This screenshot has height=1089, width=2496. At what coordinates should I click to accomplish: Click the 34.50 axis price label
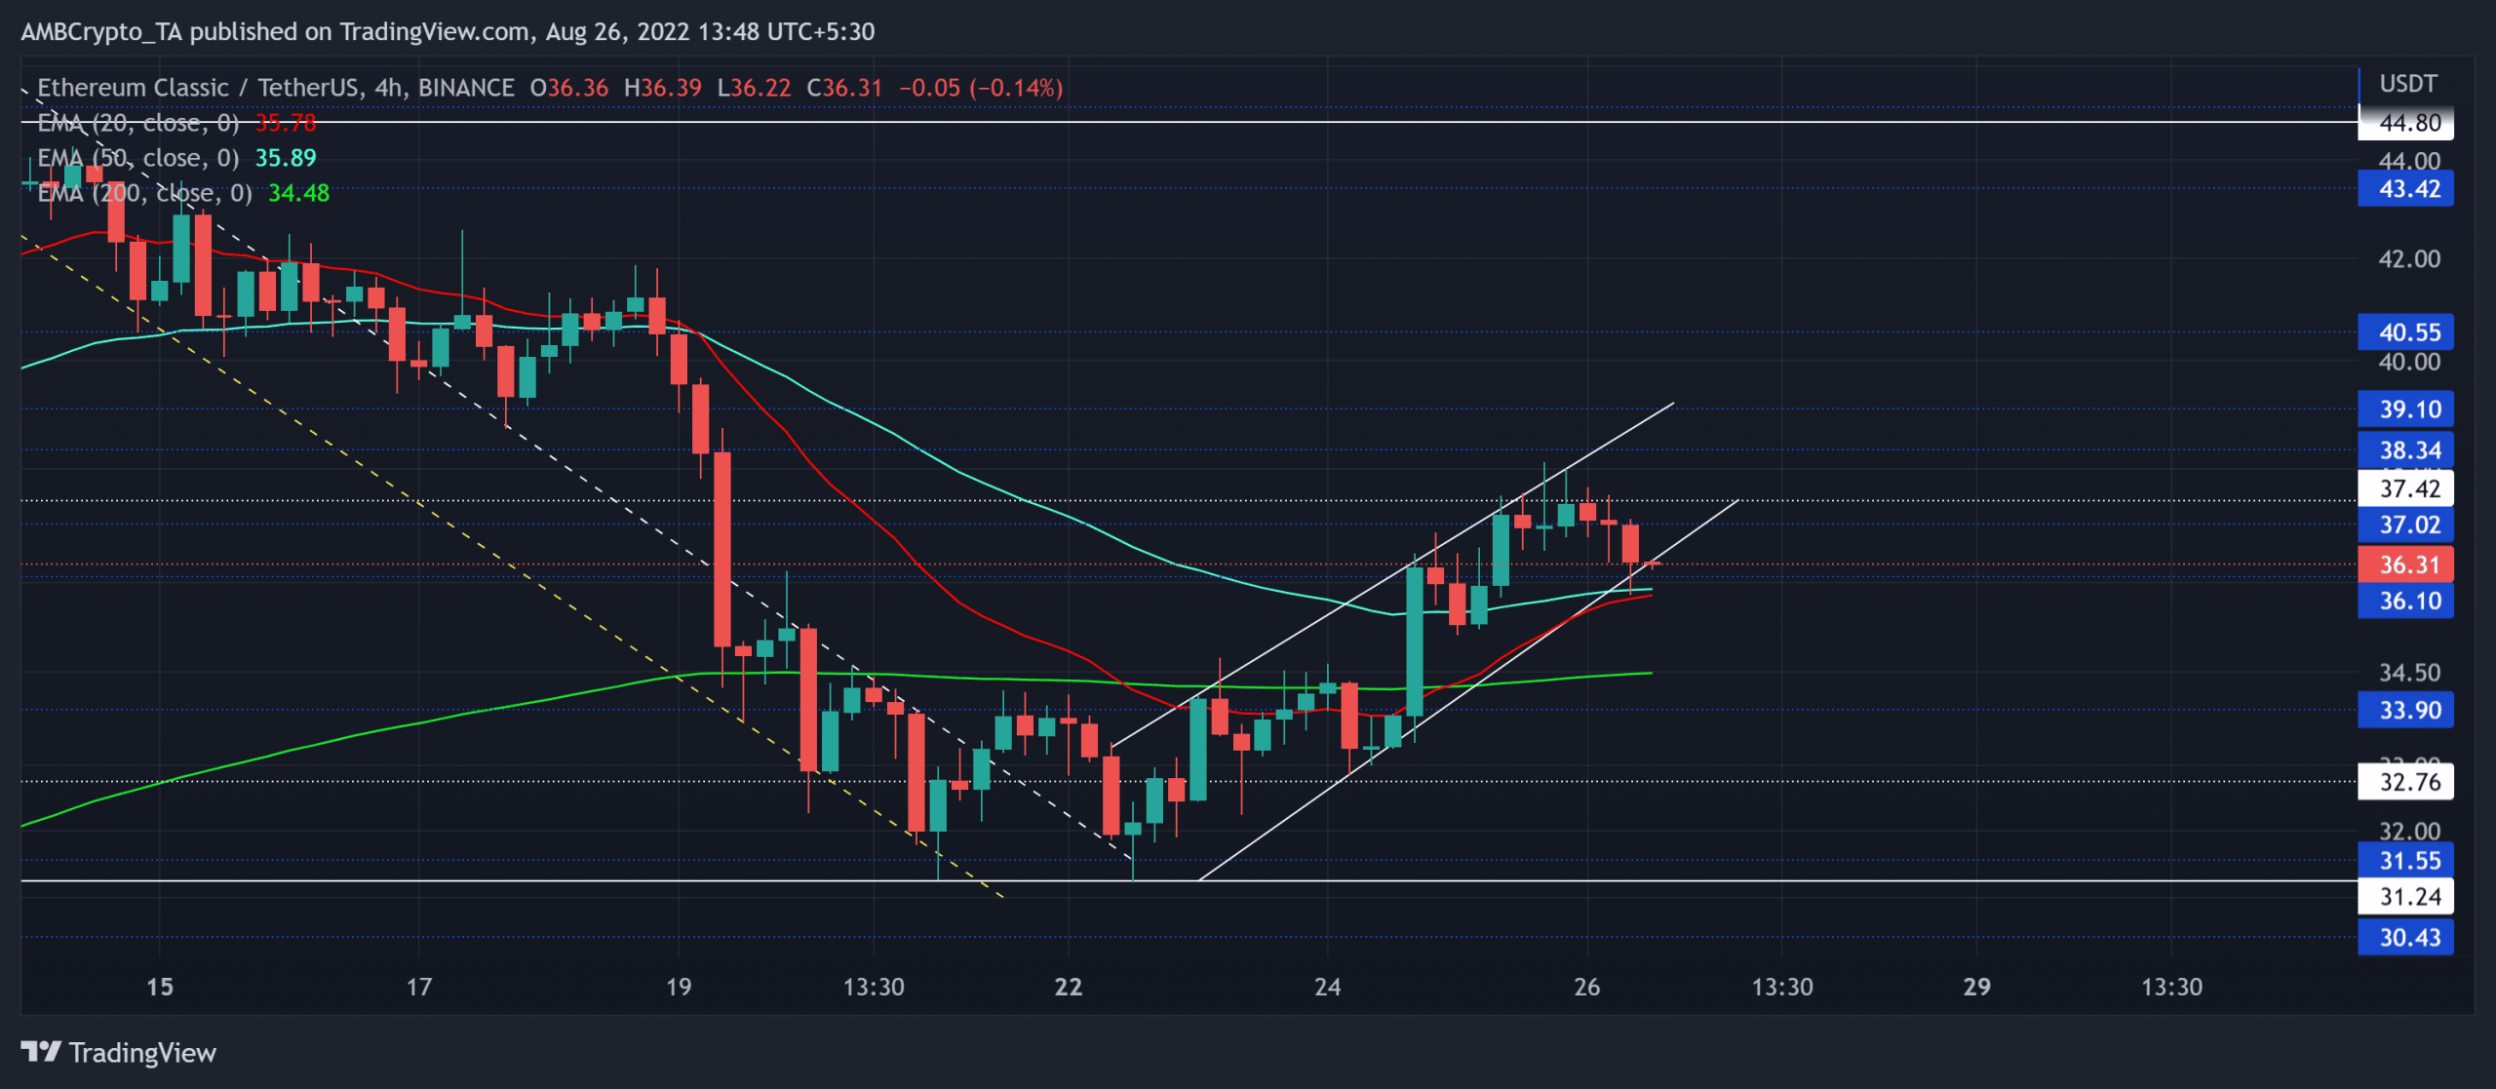click(x=2409, y=673)
